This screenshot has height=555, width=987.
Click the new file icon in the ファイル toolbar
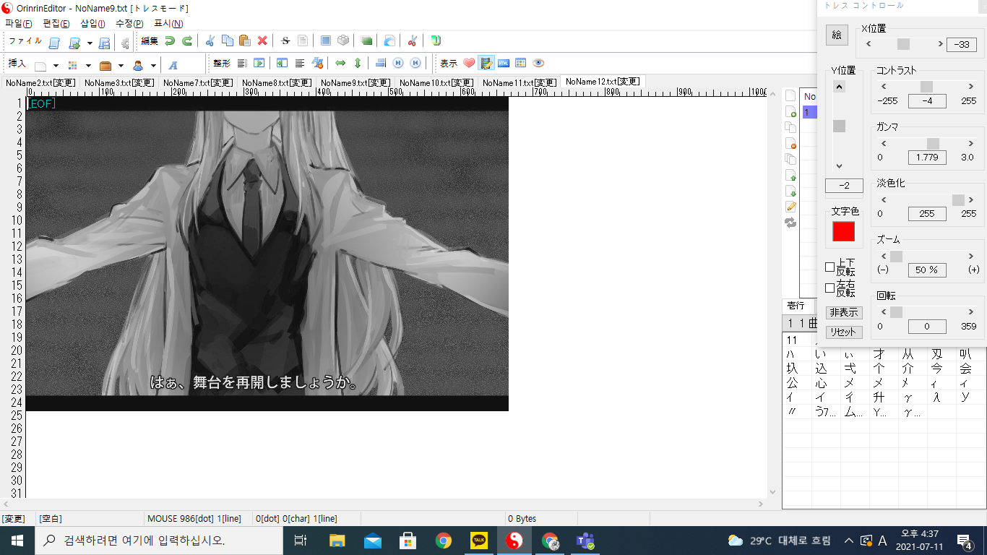(54, 42)
